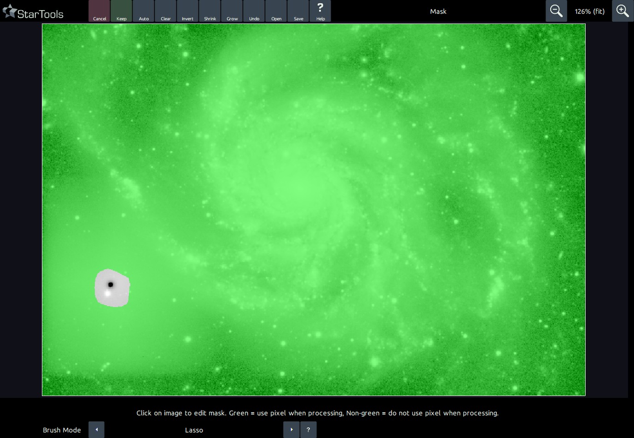
Task: Click the StarTools logo
Action: [33, 12]
